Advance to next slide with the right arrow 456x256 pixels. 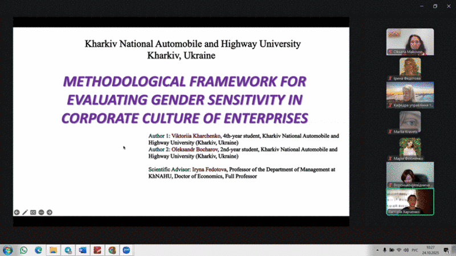(x=50, y=212)
